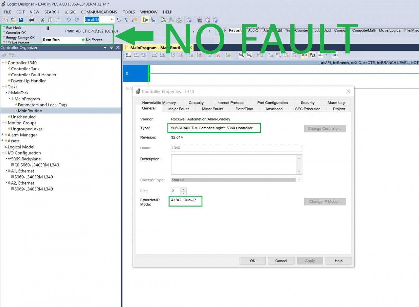This screenshot has height=307, width=419.
Task: Expand the Alarm Manager tree node
Action: pos(3,135)
